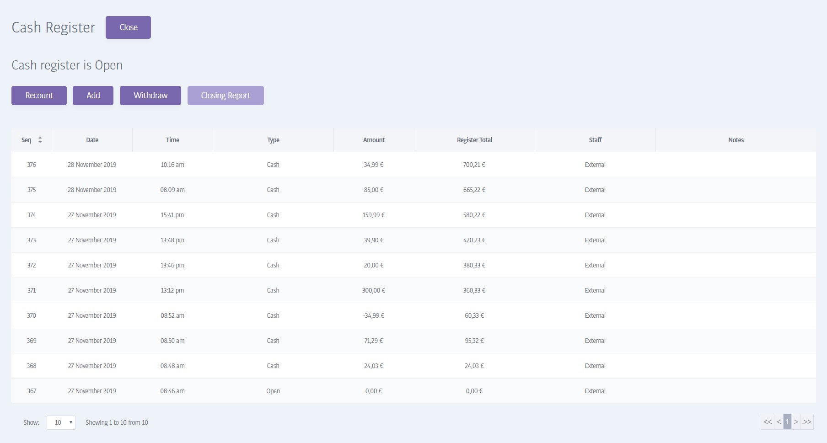Click the amount 20,00 €
Image resolution: width=827 pixels, height=443 pixels.
(374, 265)
